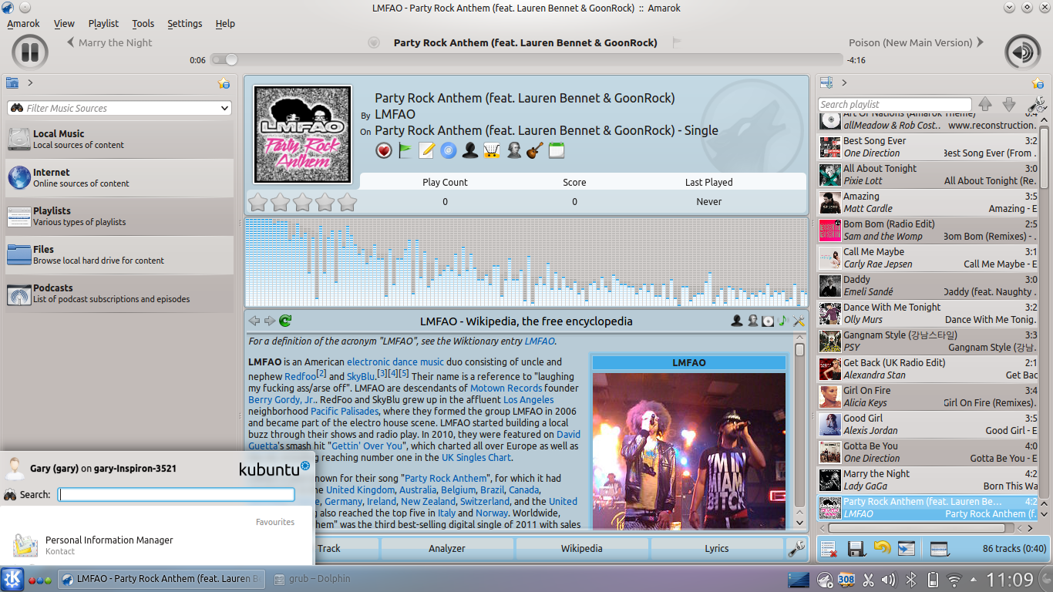Image resolution: width=1053 pixels, height=592 pixels.
Task: Open the Amarok menu
Action: click(x=23, y=24)
